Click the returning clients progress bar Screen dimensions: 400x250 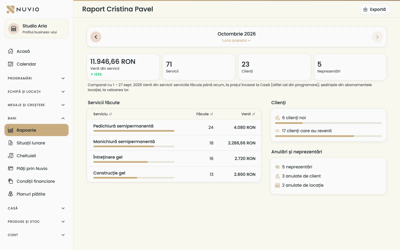tap(328, 136)
